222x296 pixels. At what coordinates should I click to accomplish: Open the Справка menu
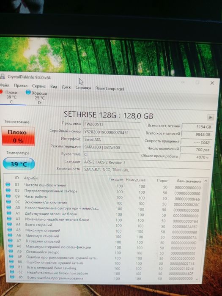(x=83, y=88)
